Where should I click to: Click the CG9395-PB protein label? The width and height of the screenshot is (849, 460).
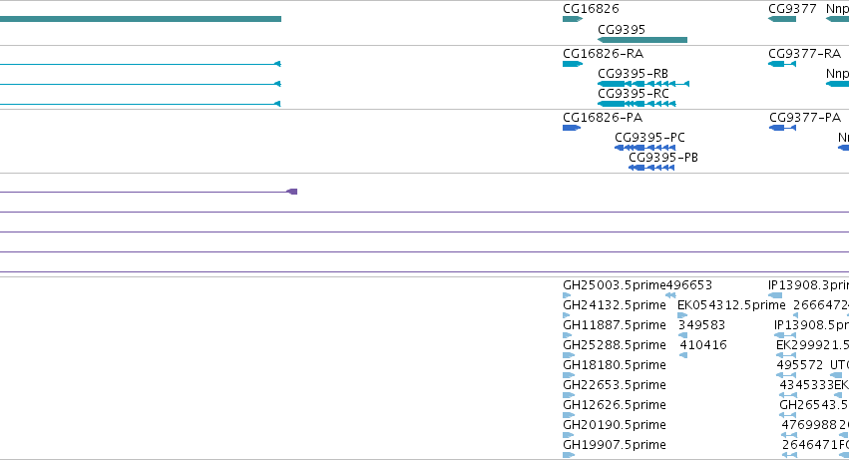pos(663,158)
